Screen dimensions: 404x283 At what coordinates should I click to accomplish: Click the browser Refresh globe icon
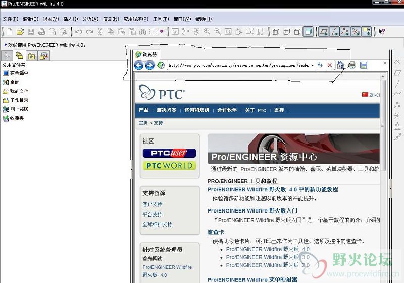(161, 66)
